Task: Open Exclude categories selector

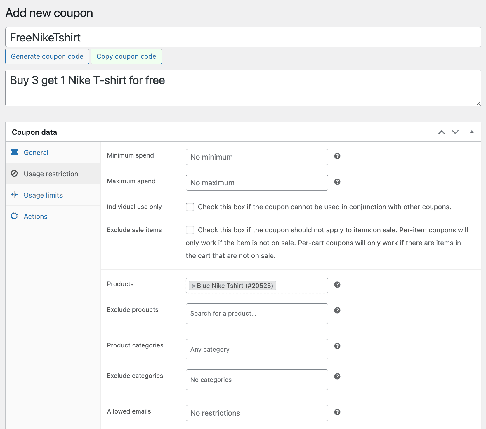Action: click(x=257, y=380)
